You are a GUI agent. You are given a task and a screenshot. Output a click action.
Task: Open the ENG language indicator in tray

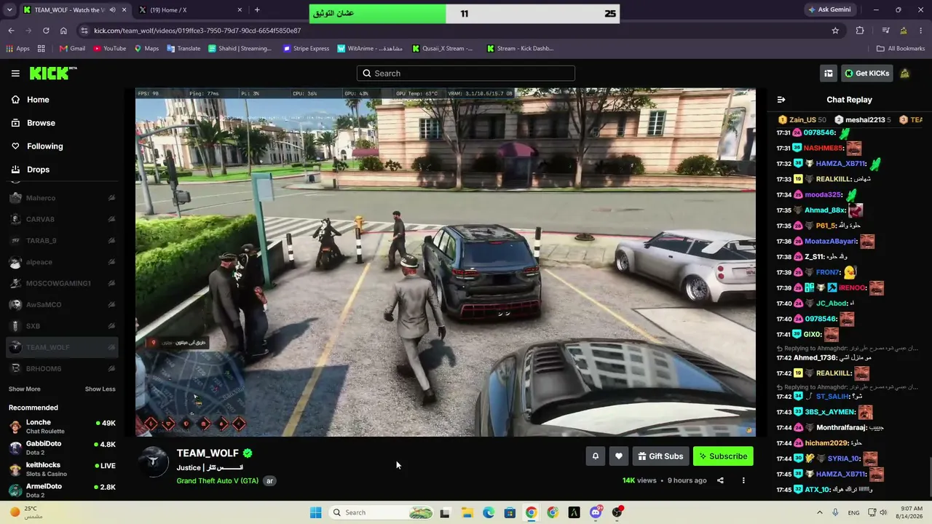pyautogui.click(x=853, y=512)
